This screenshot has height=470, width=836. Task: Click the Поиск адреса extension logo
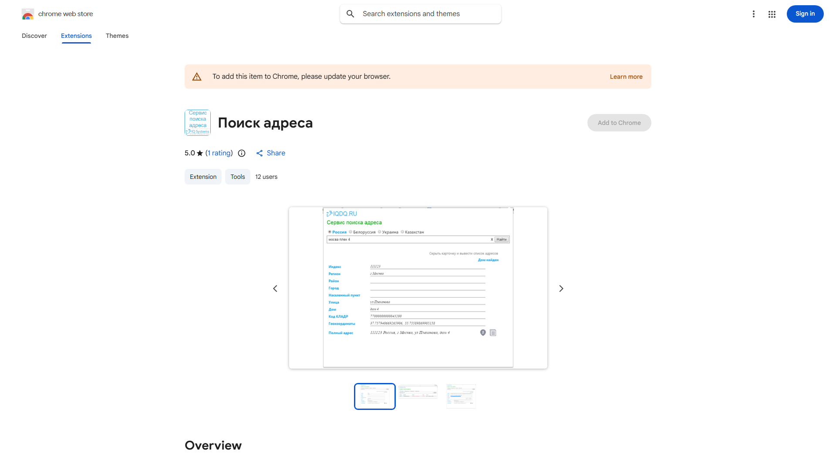coord(197,122)
